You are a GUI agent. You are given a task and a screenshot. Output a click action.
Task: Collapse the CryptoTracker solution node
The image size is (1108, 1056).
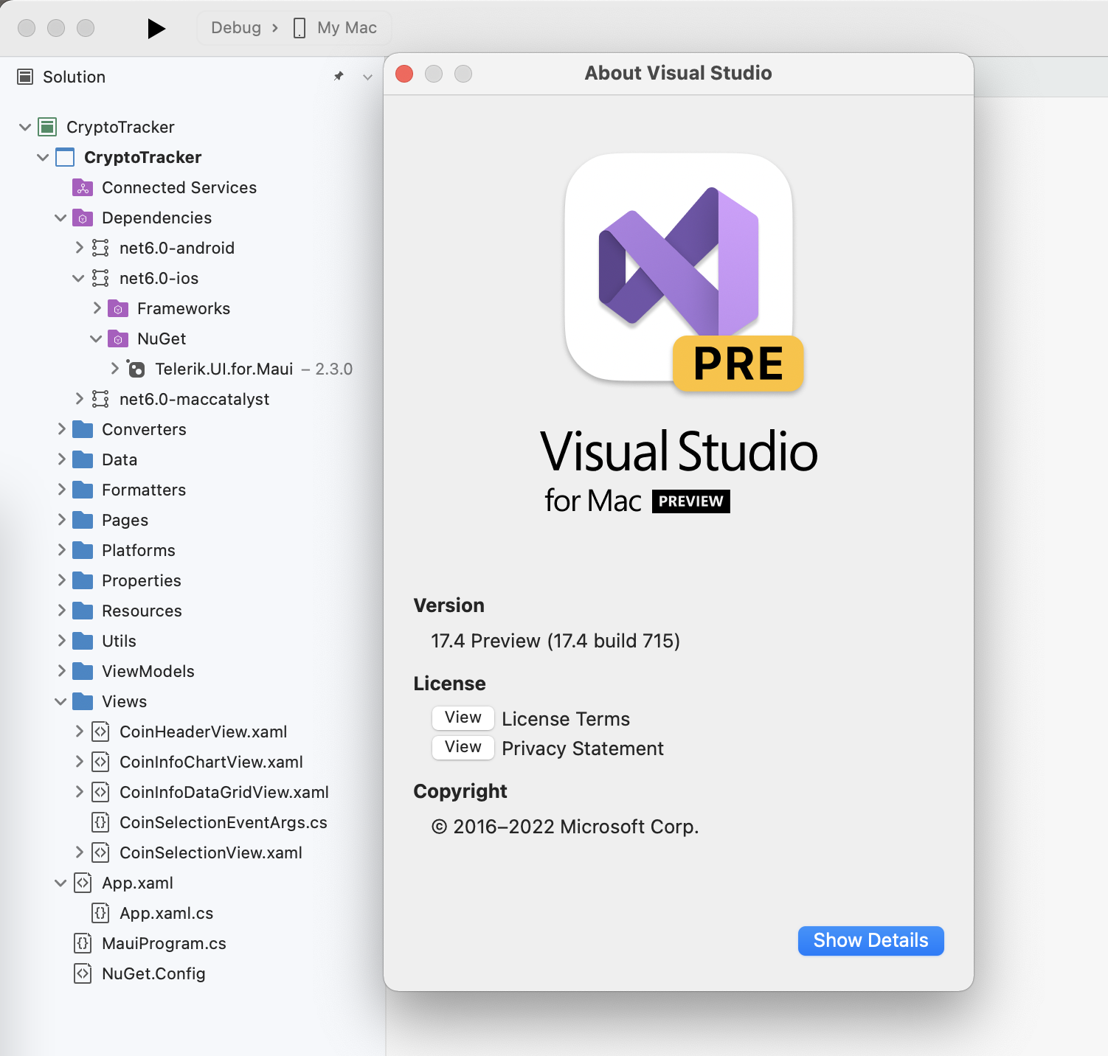tap(25, 127)
